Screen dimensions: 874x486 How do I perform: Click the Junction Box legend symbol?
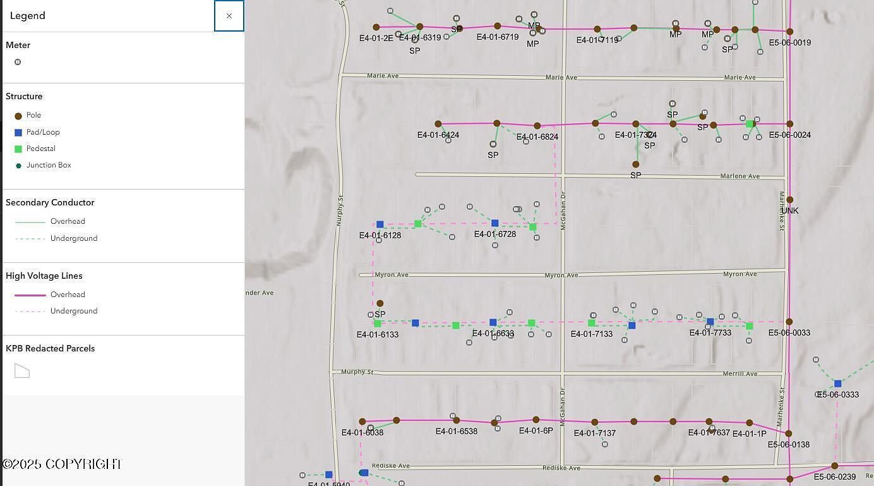[18, 166]
